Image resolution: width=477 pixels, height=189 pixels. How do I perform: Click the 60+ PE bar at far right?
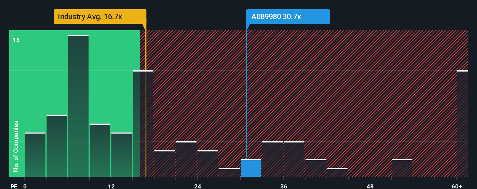coord(462,124)
